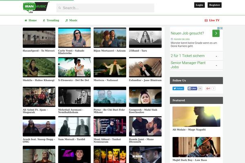The width and height of the screenshot is (245, 163).
Task: Click title Arash feat. Snoop Dogg - OMG
Action: coord(39,140)
